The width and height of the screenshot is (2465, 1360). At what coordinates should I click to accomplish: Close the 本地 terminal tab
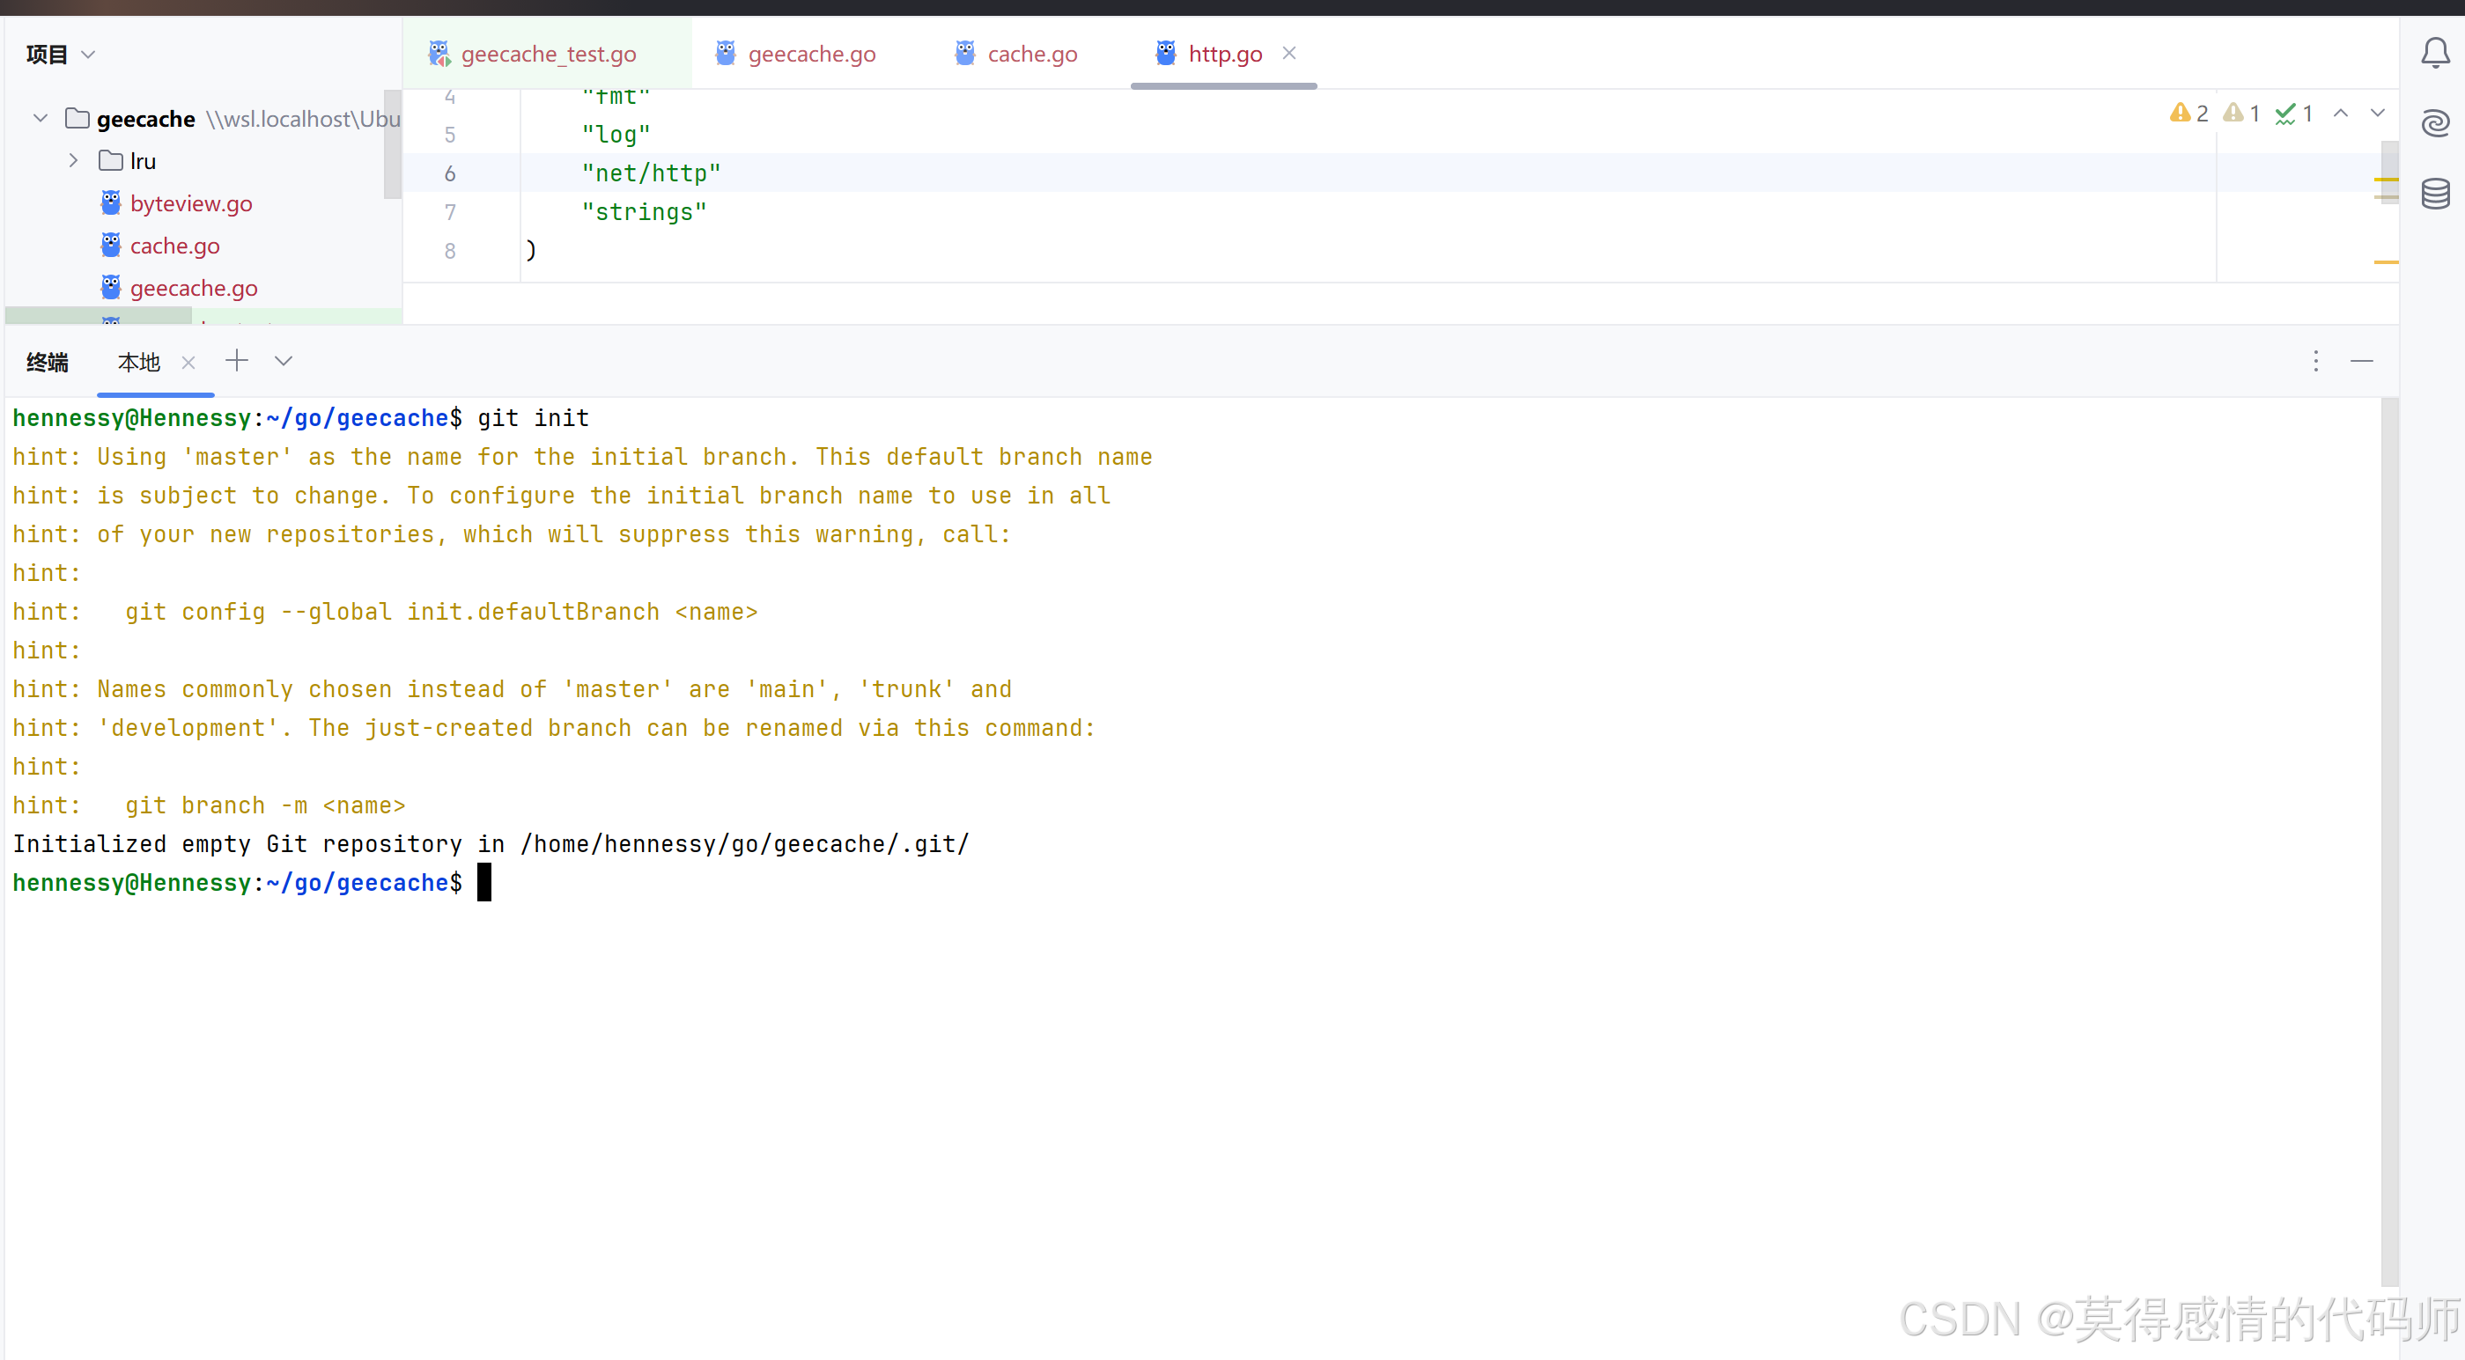click(188, 363)
